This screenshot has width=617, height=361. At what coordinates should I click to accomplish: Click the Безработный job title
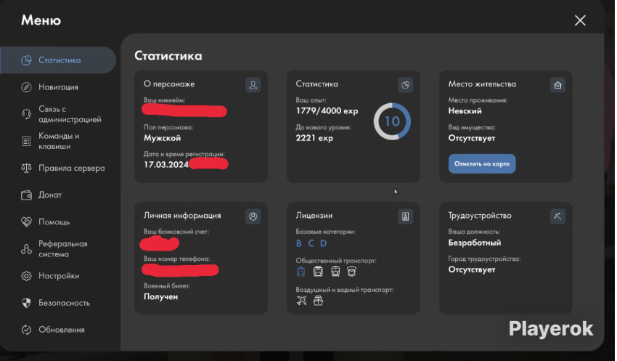pos(475,243)
